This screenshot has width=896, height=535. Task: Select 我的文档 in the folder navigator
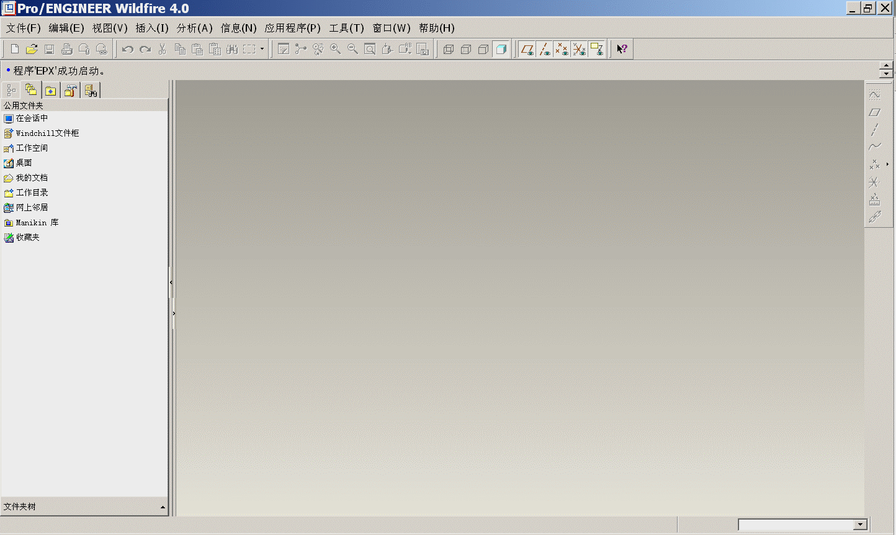click(x=27, y=178)
